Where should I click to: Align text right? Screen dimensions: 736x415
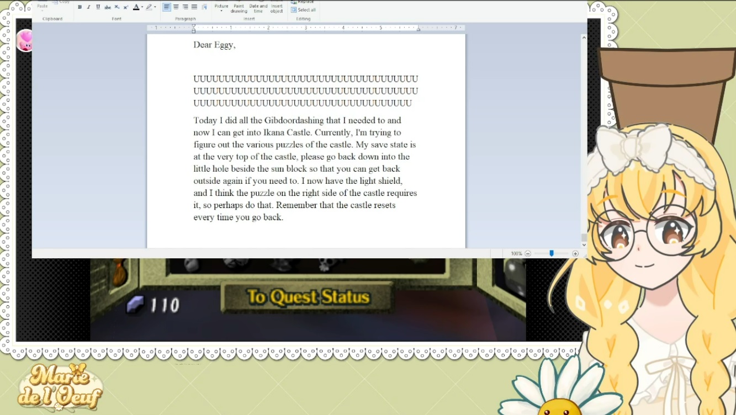tap(185, 7)
